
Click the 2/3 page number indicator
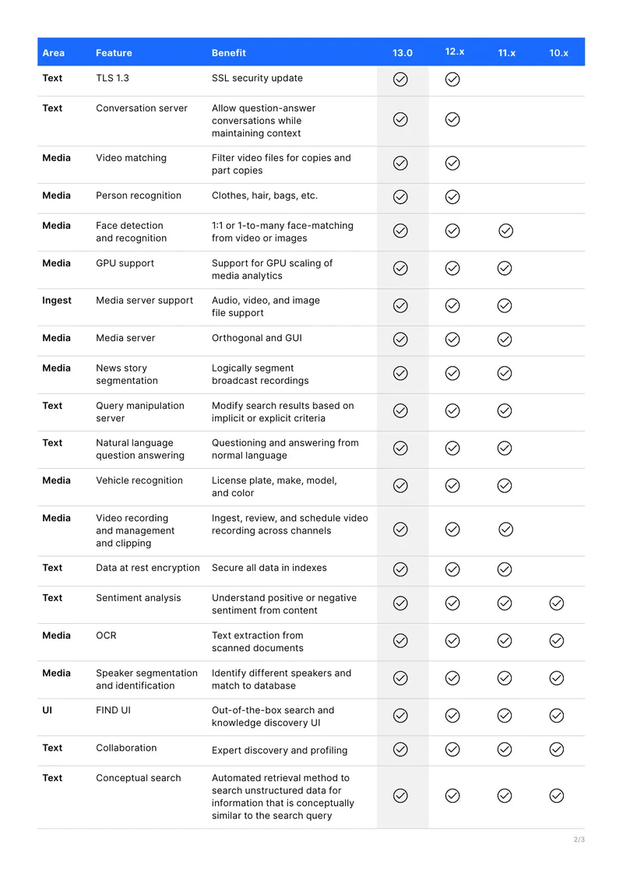(x=579, y=840)
